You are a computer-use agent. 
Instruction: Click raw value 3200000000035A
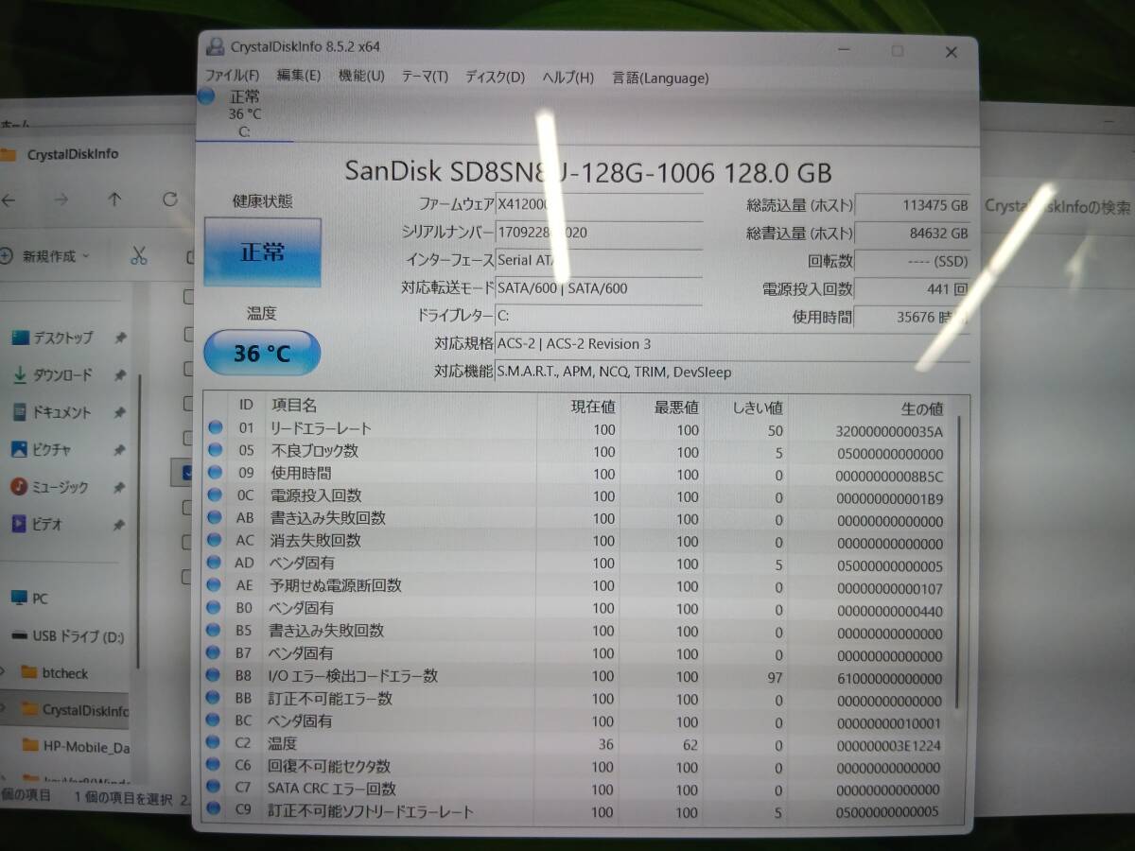pyautogui.click(x=890, y=430)
